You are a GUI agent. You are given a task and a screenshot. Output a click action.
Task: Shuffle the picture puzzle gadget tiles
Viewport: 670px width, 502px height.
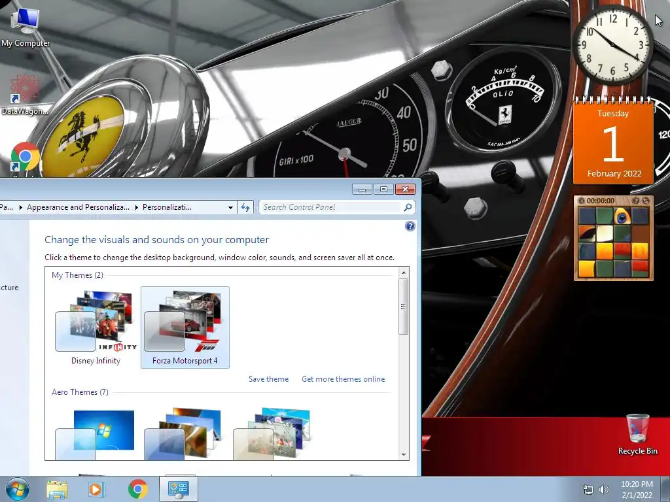click(x=646, y=201)
